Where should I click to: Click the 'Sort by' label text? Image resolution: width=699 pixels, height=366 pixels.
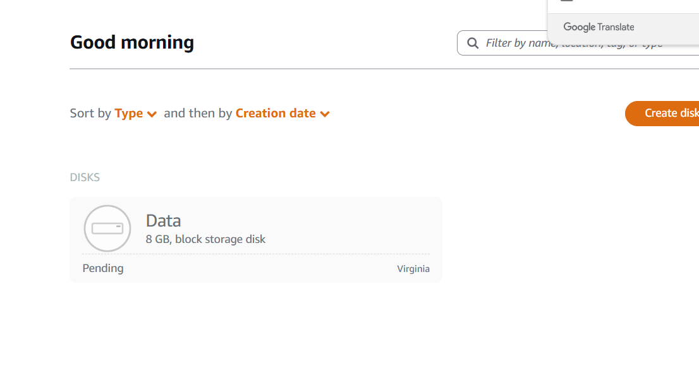(90, 114)
